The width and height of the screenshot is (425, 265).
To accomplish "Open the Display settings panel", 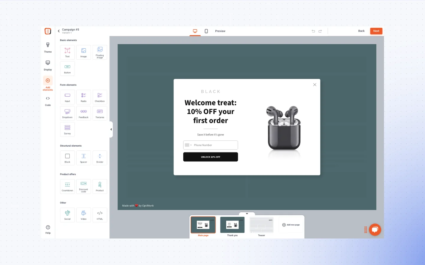I will [48, 65].
